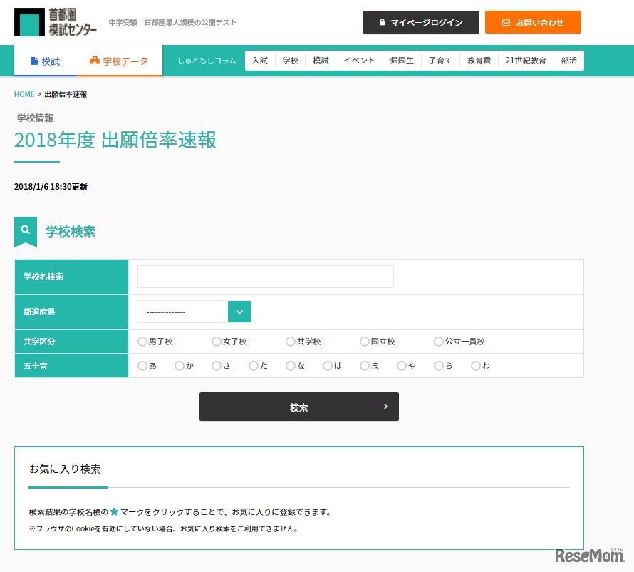This screenshot has height=572, width=634.
Task: Click the 学校名検索 text input field
Action: pyautogui.click(x=265, y=277)
